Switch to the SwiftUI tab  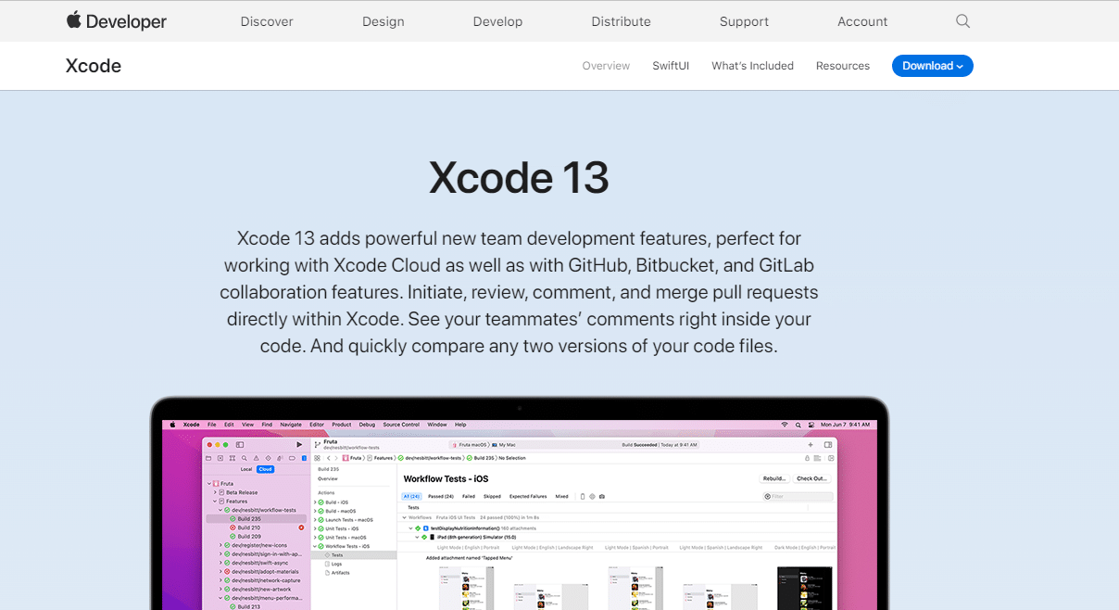coord(671,66)
